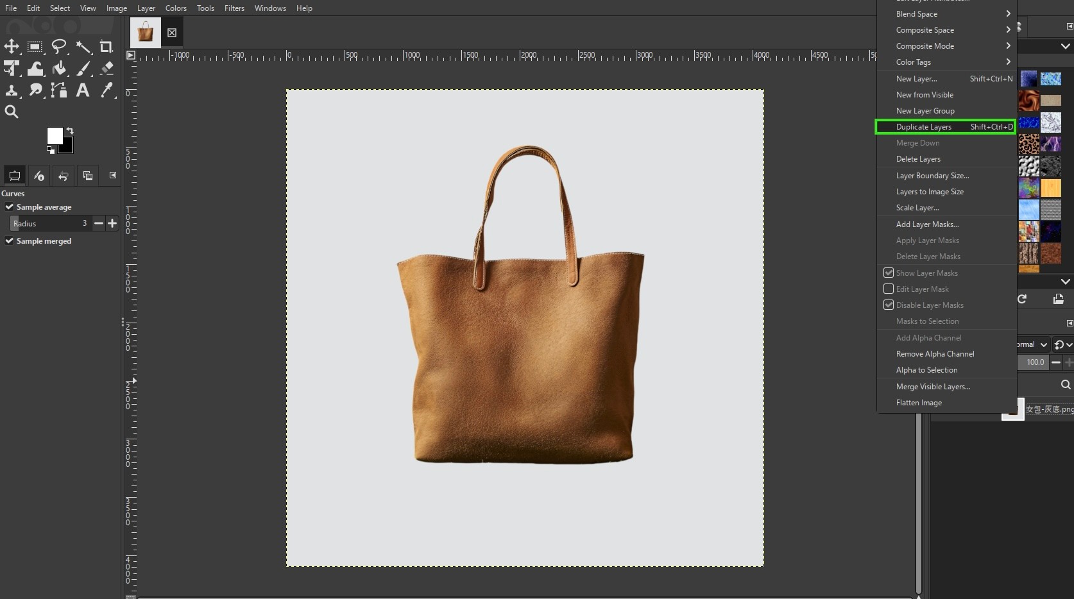Screen dimensions: 1074x599
Task: Switch to Device Status tab
Action: [38, 175]
